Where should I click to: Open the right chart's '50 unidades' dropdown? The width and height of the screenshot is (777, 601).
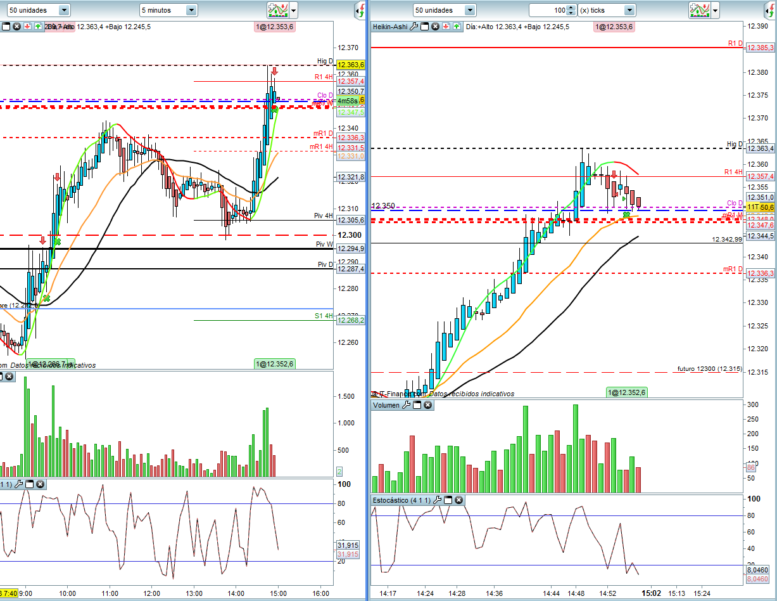pos(445,10)
